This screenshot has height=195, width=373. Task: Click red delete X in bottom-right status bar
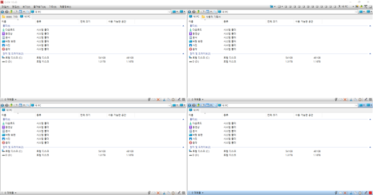pos(345,193)
